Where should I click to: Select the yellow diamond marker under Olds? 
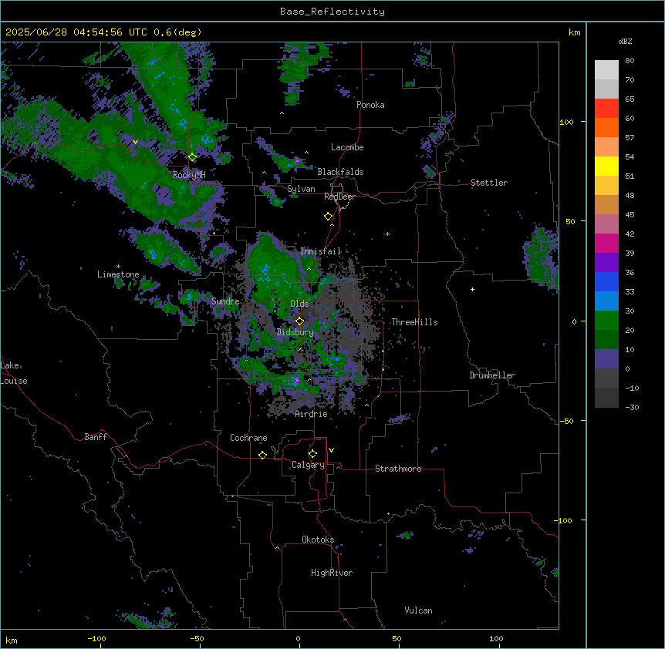click(300, 321)
